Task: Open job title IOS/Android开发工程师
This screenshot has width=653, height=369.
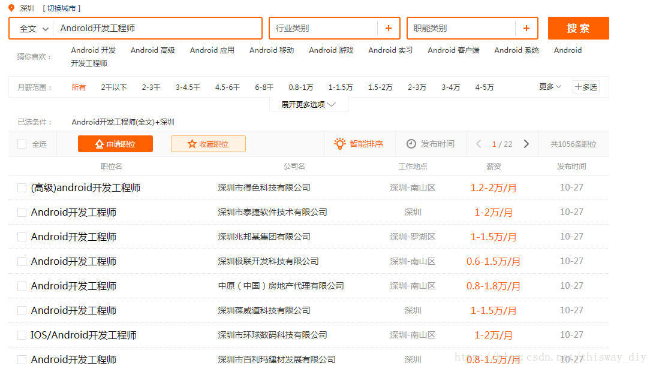Action: [84, 335]
